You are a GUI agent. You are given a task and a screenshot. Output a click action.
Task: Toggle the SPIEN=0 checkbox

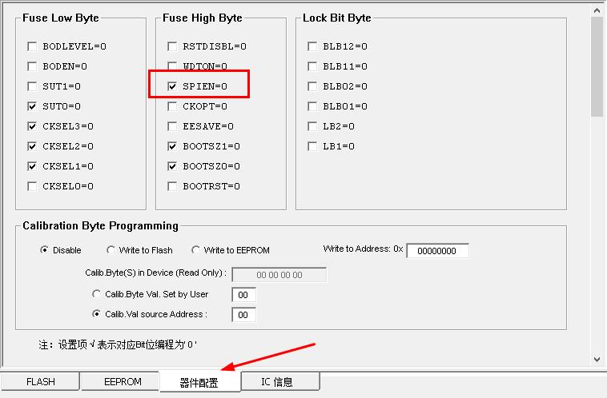point(173,86)
